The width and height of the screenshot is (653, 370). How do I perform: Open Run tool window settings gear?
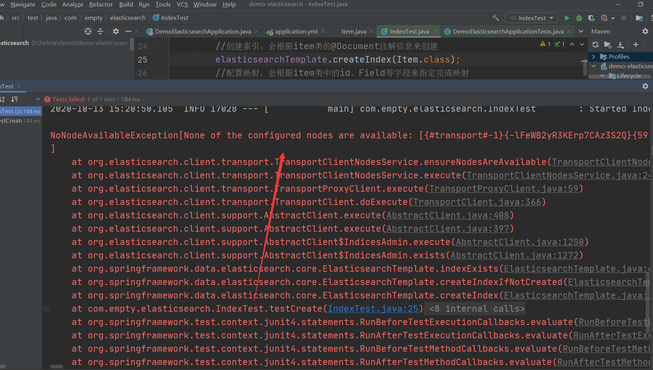point(645,86)
